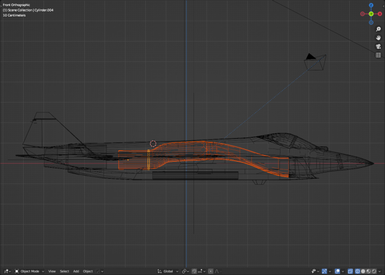Open the Object Mode dropdown
The width and height of the screenshot is (385, 275).
[30, 271]
